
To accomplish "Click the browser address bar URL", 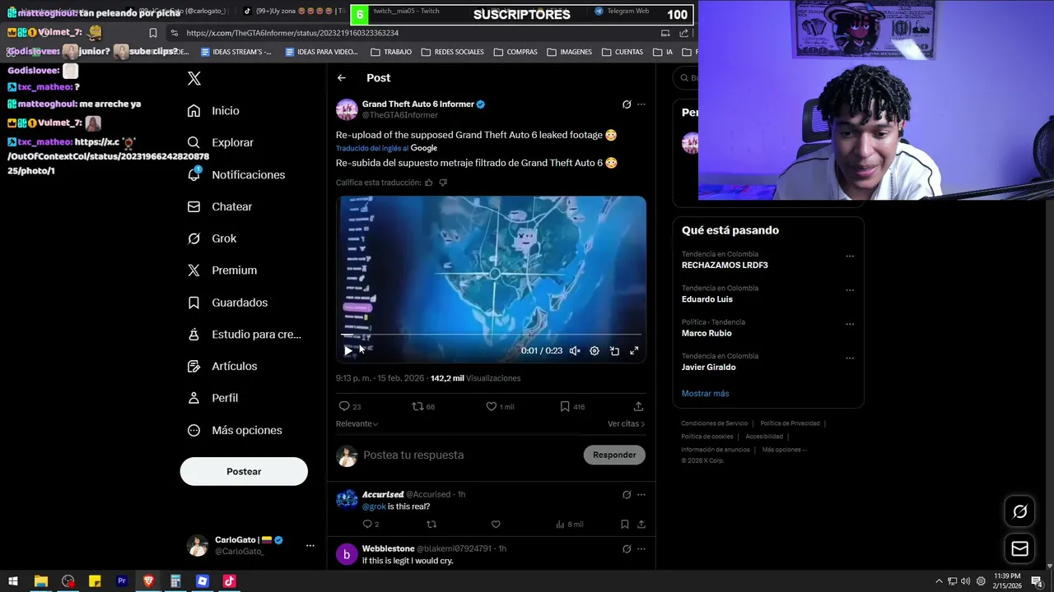I will point(292,33).
